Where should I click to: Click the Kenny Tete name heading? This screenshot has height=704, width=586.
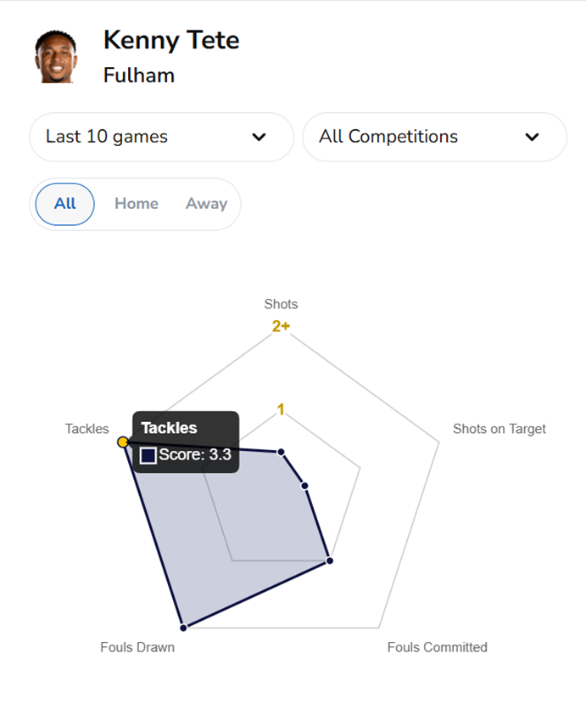coord(171,40)
